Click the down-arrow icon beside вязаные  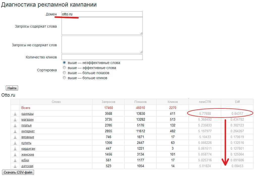[15, 137]
